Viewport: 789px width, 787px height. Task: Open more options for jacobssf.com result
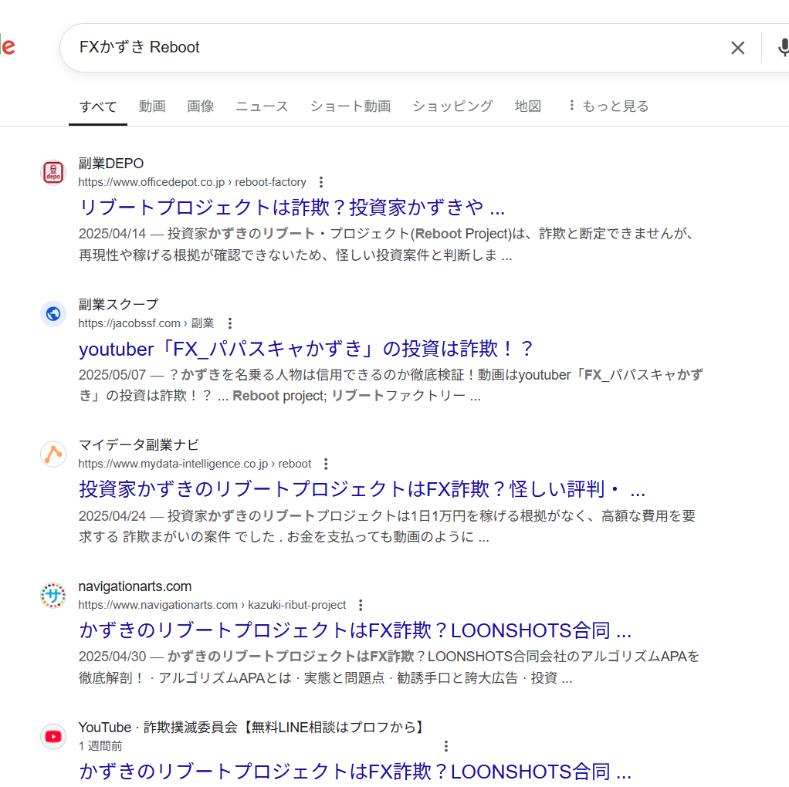coord(230,323)
